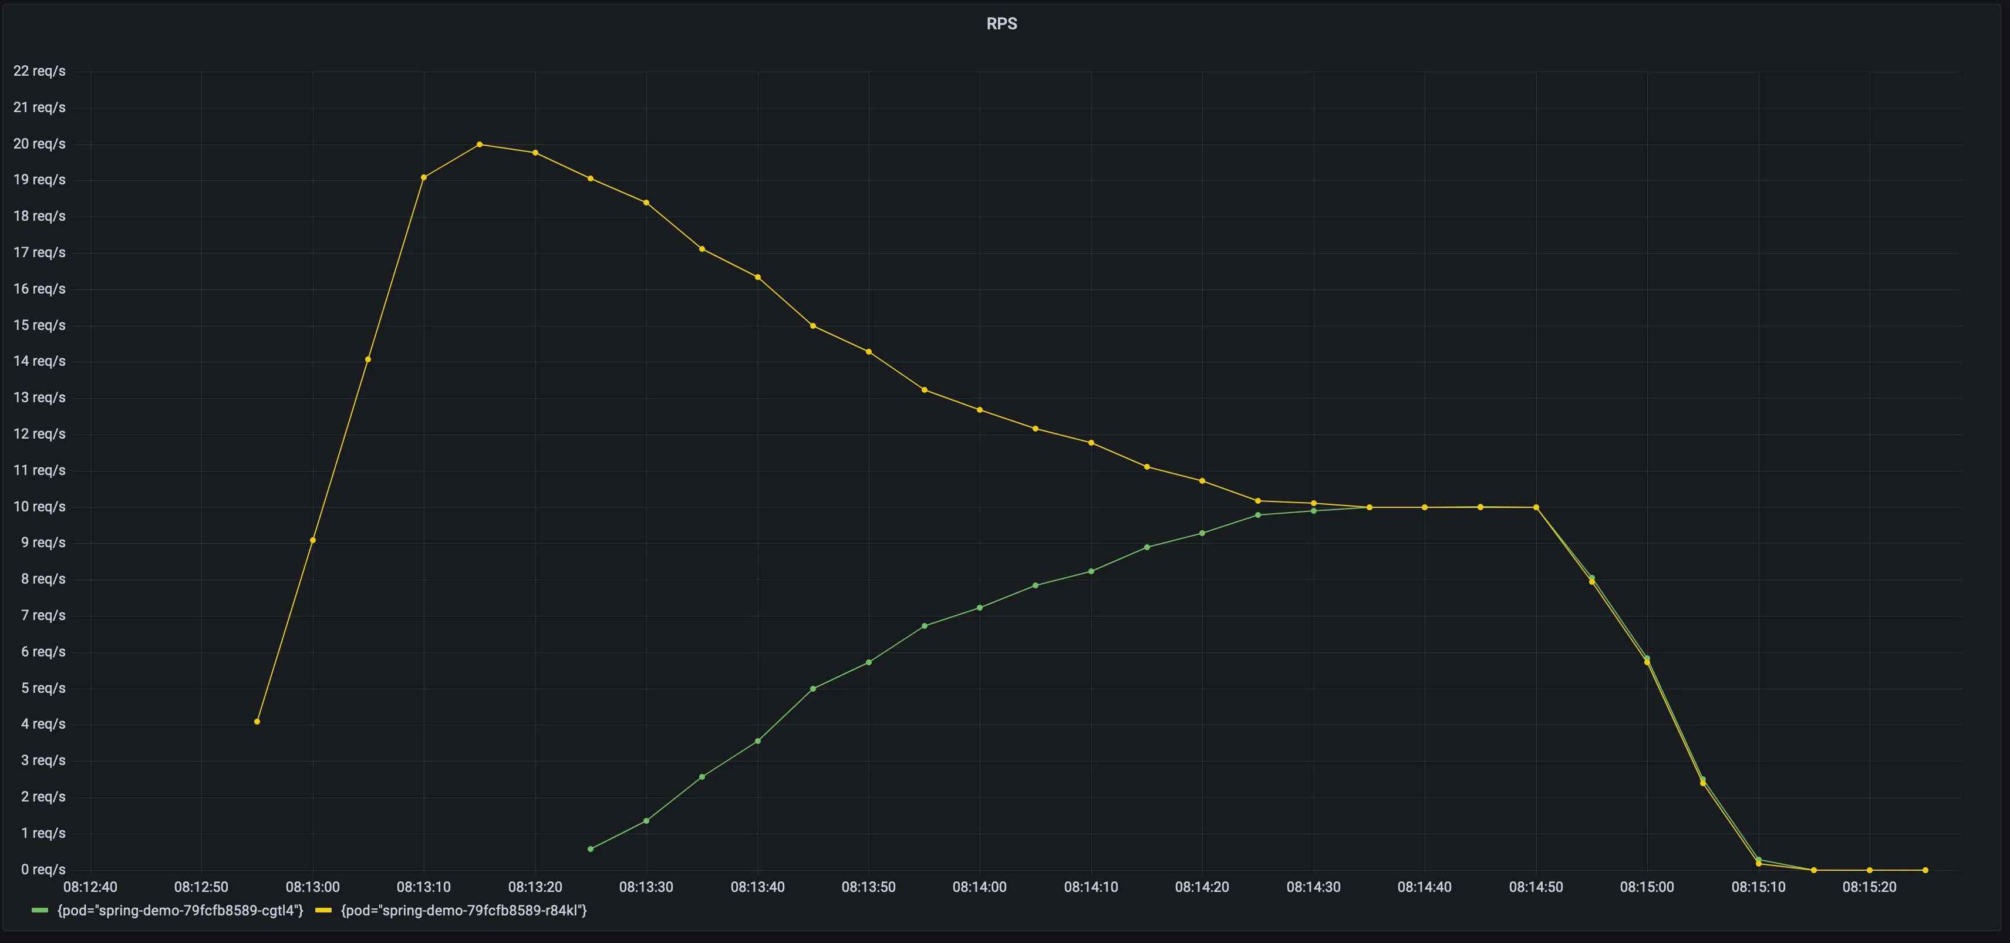Click the legend label spring-demo-79fcfb8589-cgtl4
This screenshot has height=943, width=2010.
(x=178, y=911)
